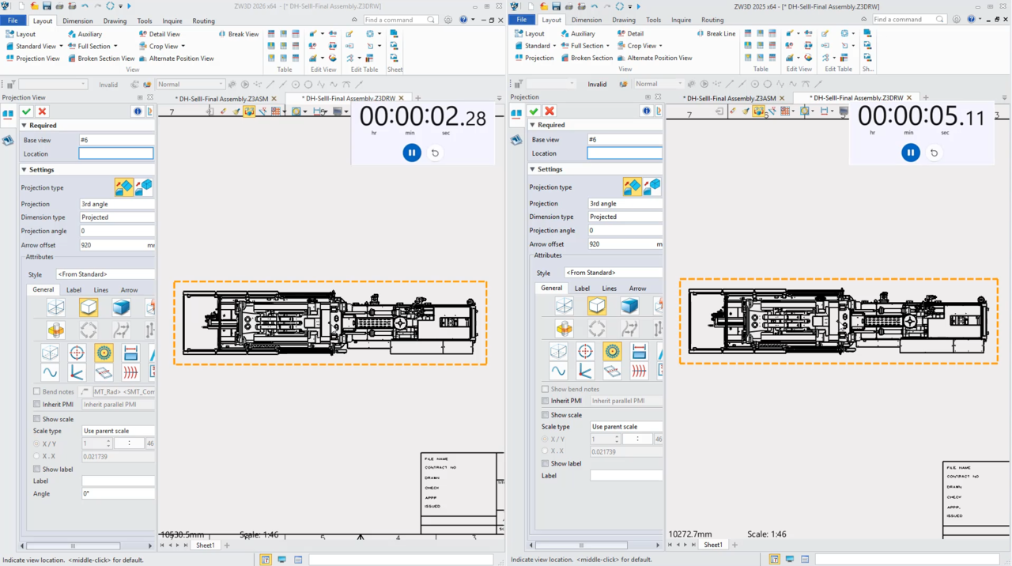This screenshot has width=1012, height=566.
Task: Pause the left stopwatch timer
Action: click(x=412, y=153)
